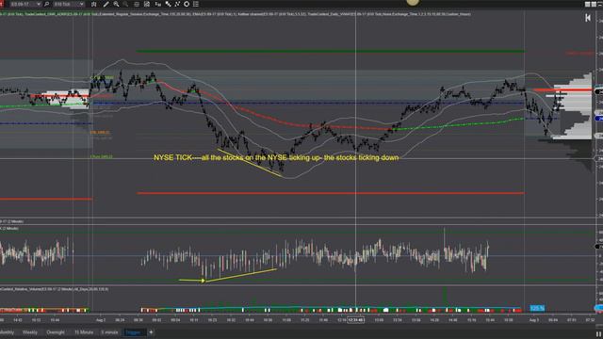Open the strategies icon
603x339 pixels.
click(177, 4)
